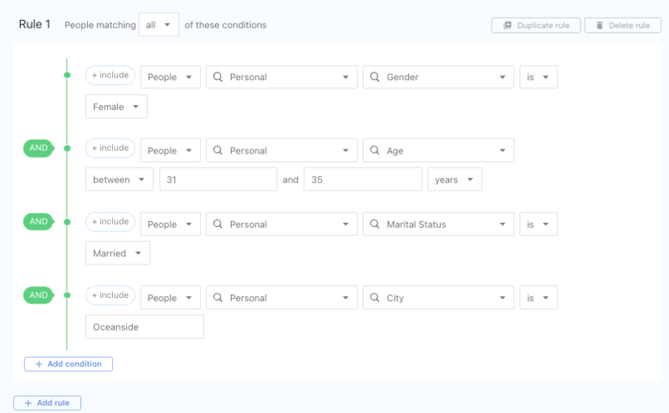Click the Delete rule button
The image size is (669, 413).
[x=622, y=25]
